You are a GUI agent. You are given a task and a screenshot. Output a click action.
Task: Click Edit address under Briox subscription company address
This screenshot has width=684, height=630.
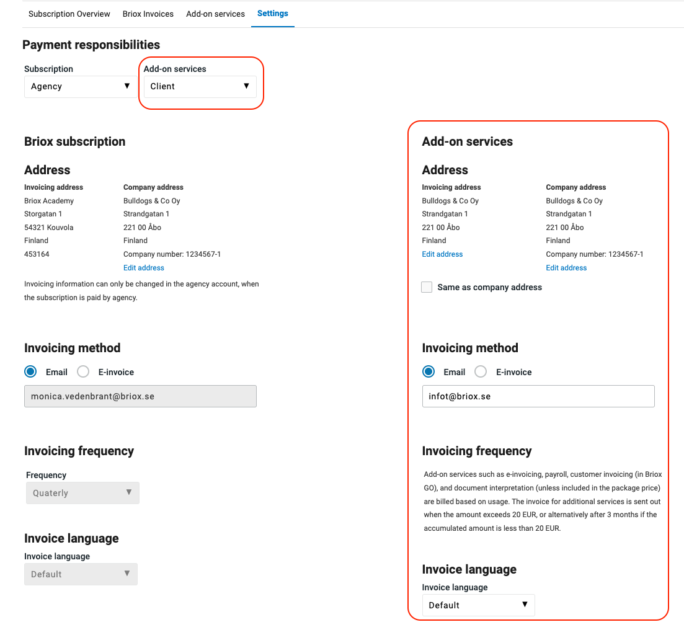pos(143,268)
